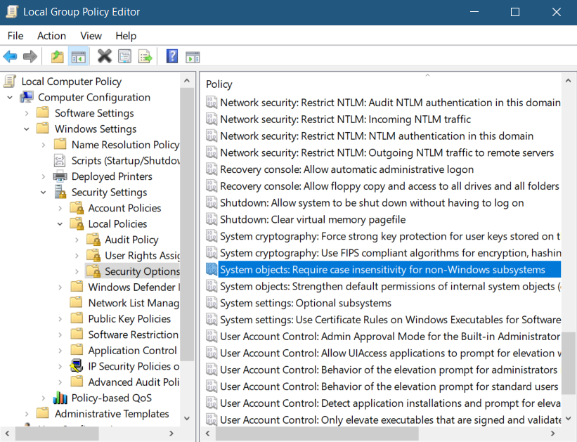Click the Audit Policy folder icon
Screen dimensions: 577x442
93,240
